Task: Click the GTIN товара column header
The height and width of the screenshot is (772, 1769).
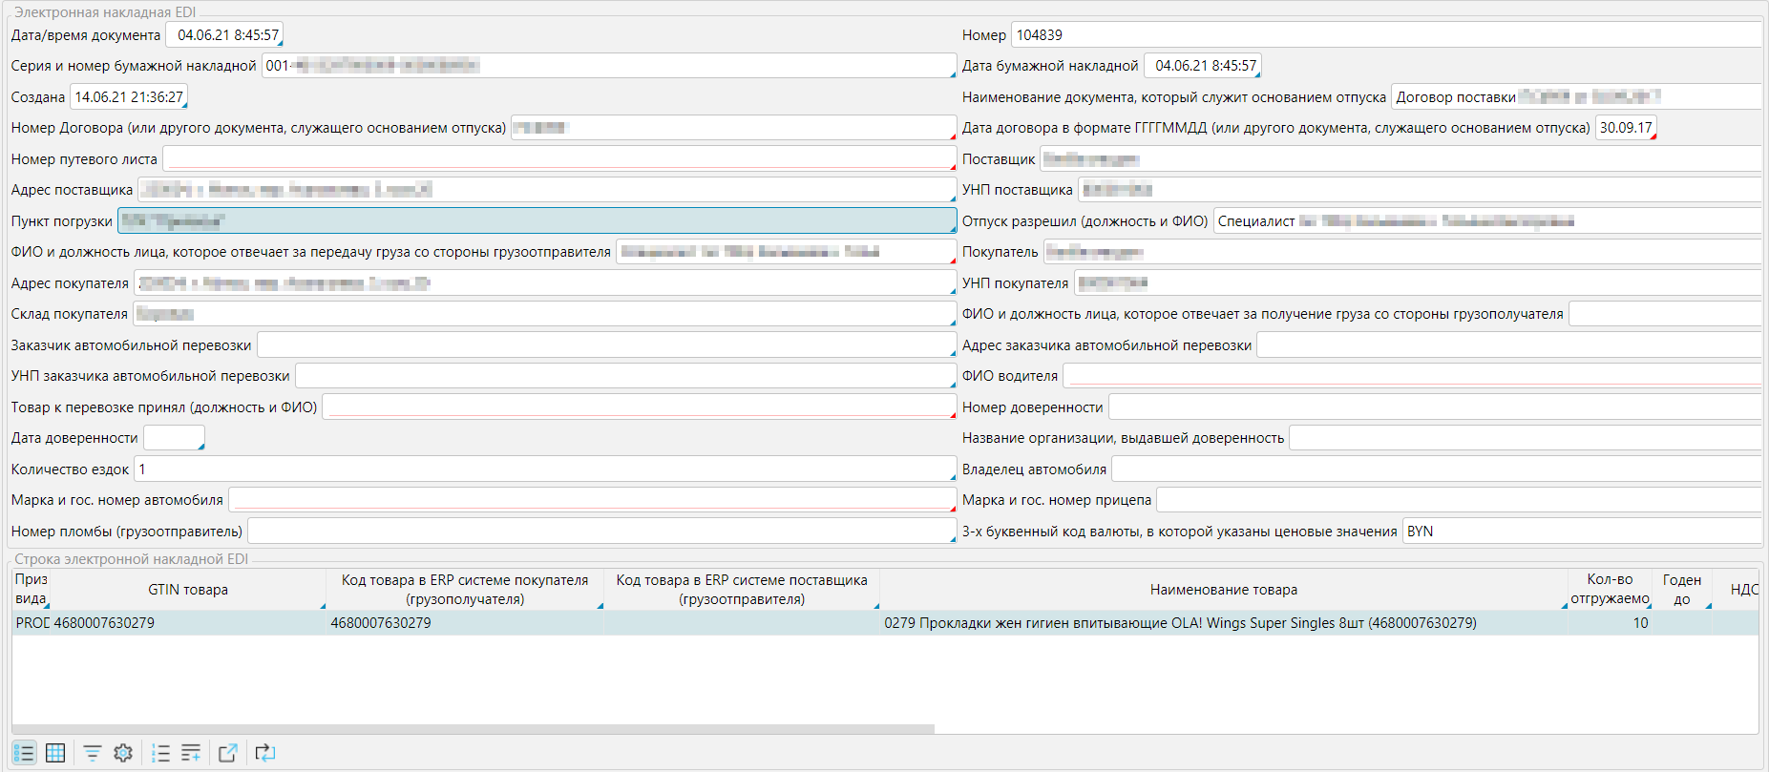Action: coord(188,590)
